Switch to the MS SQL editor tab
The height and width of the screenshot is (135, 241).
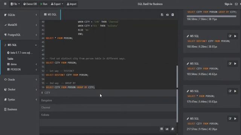(50, 15)
